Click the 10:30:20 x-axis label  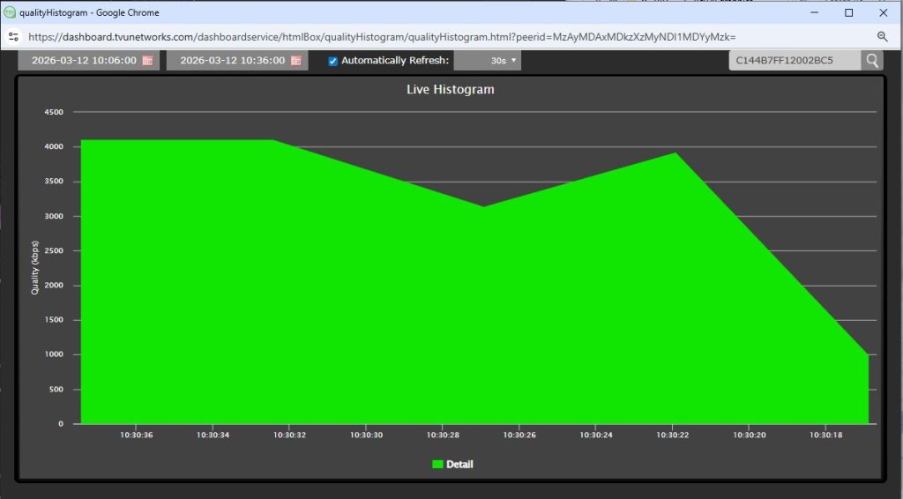(750, 436)
